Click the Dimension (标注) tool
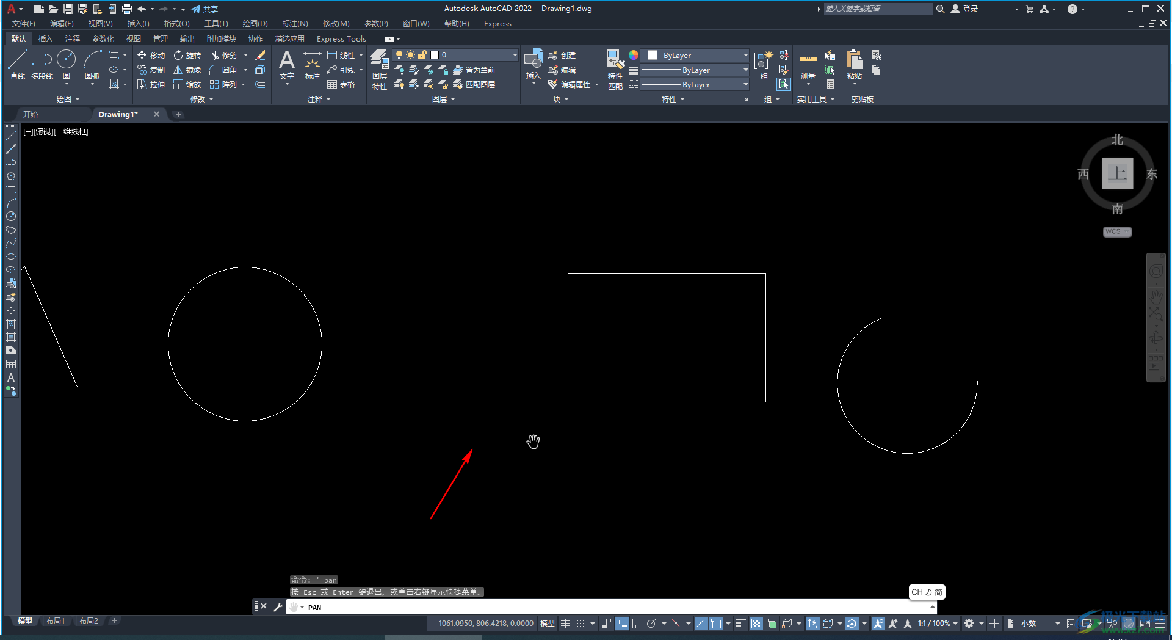Viewport: 1172px width, 640px height. coord(313,65)
